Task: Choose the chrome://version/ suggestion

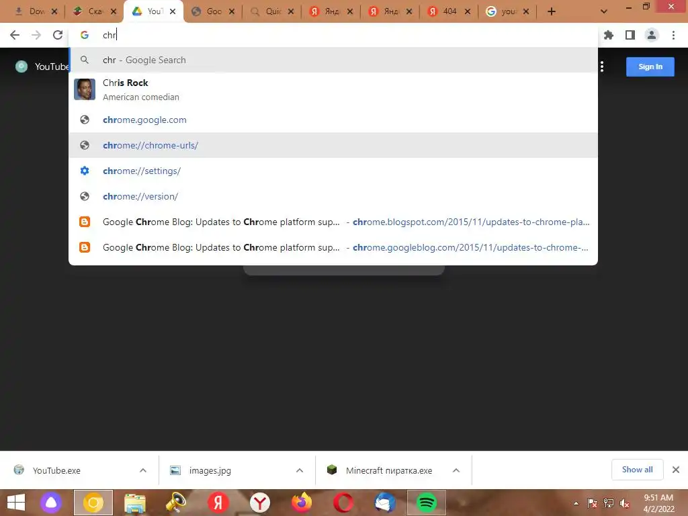Action: pyautogui.click(x=333, y=196)
